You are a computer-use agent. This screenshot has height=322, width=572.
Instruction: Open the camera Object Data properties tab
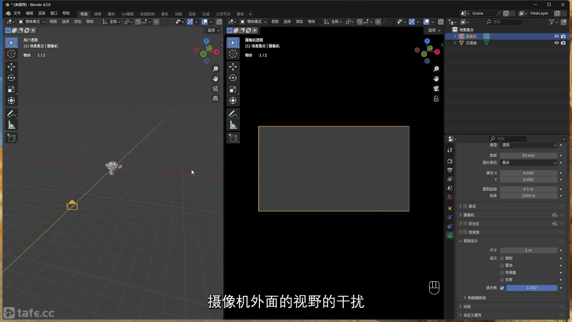coord(450,235)
